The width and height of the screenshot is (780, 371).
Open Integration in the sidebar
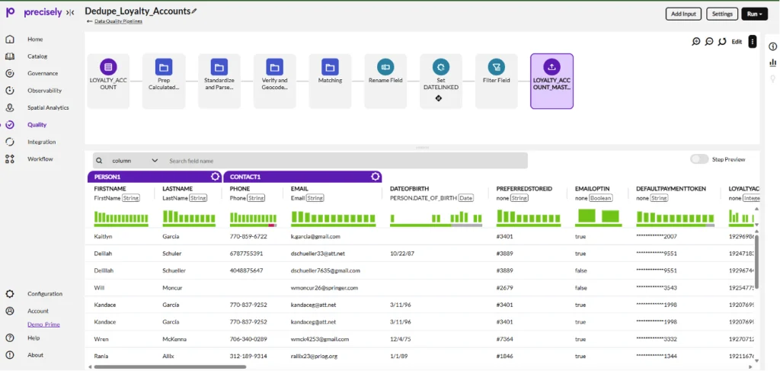pos(41,142)
